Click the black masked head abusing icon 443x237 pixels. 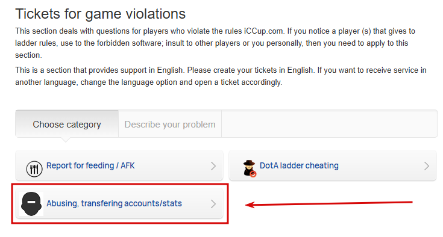(x=31, y=204)
